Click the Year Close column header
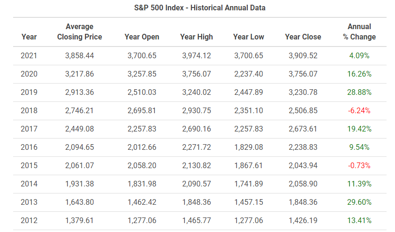395x232 pixels. tap(303, 37)
